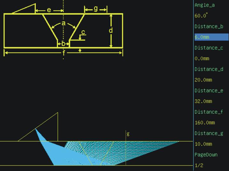Select the Distance_b menu entry
Image resolution: width=229 pixels, height=171 pixels.
208,26
